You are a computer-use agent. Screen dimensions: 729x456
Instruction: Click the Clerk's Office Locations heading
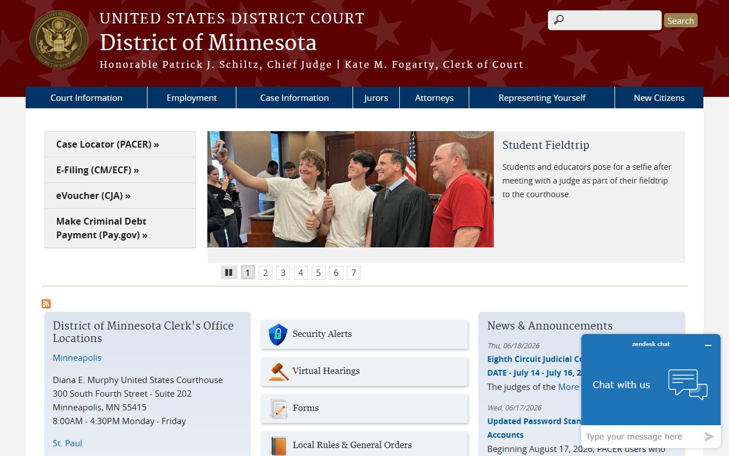coord(144,332)
